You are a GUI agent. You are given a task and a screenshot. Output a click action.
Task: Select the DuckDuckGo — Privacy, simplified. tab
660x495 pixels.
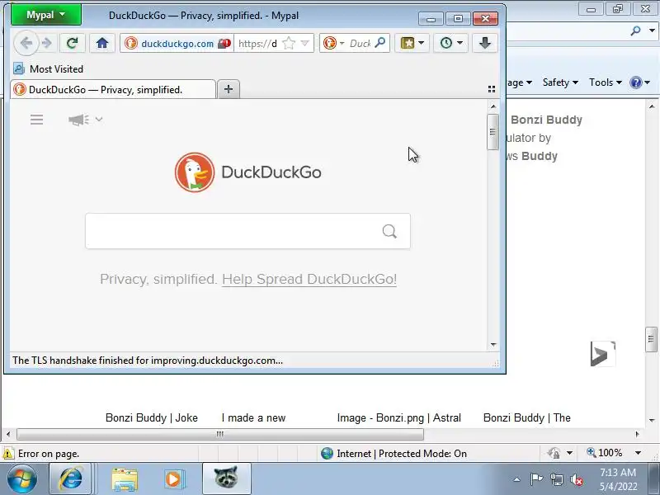113,89
